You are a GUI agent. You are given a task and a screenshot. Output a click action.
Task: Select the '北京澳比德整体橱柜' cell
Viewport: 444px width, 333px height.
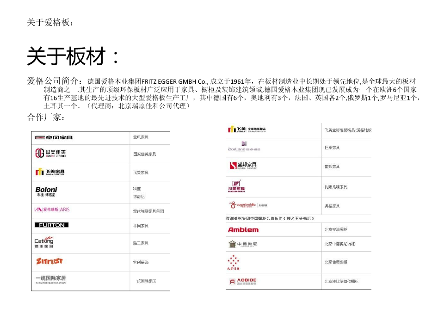click(x=341, y=282)
